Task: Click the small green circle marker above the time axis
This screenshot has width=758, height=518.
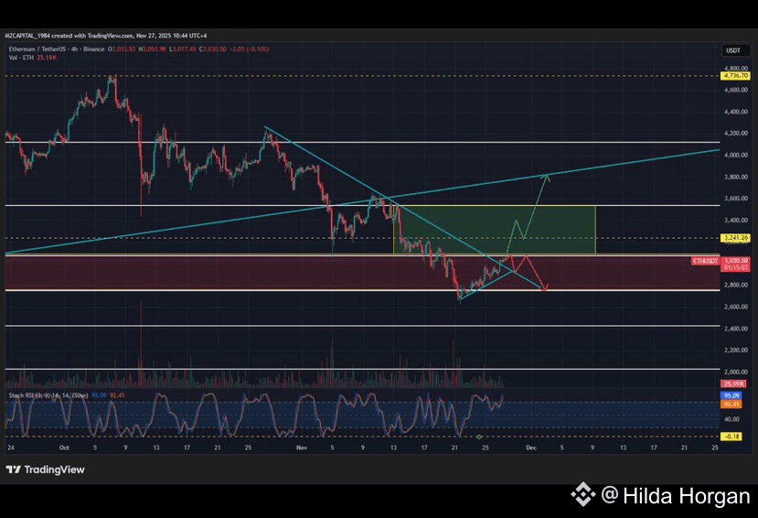Action: (x=479, y=437)
